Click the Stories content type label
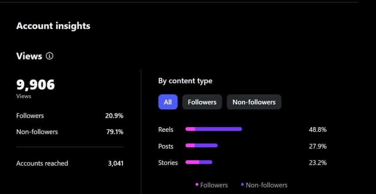376x194 pixels. tap(168, 163)
